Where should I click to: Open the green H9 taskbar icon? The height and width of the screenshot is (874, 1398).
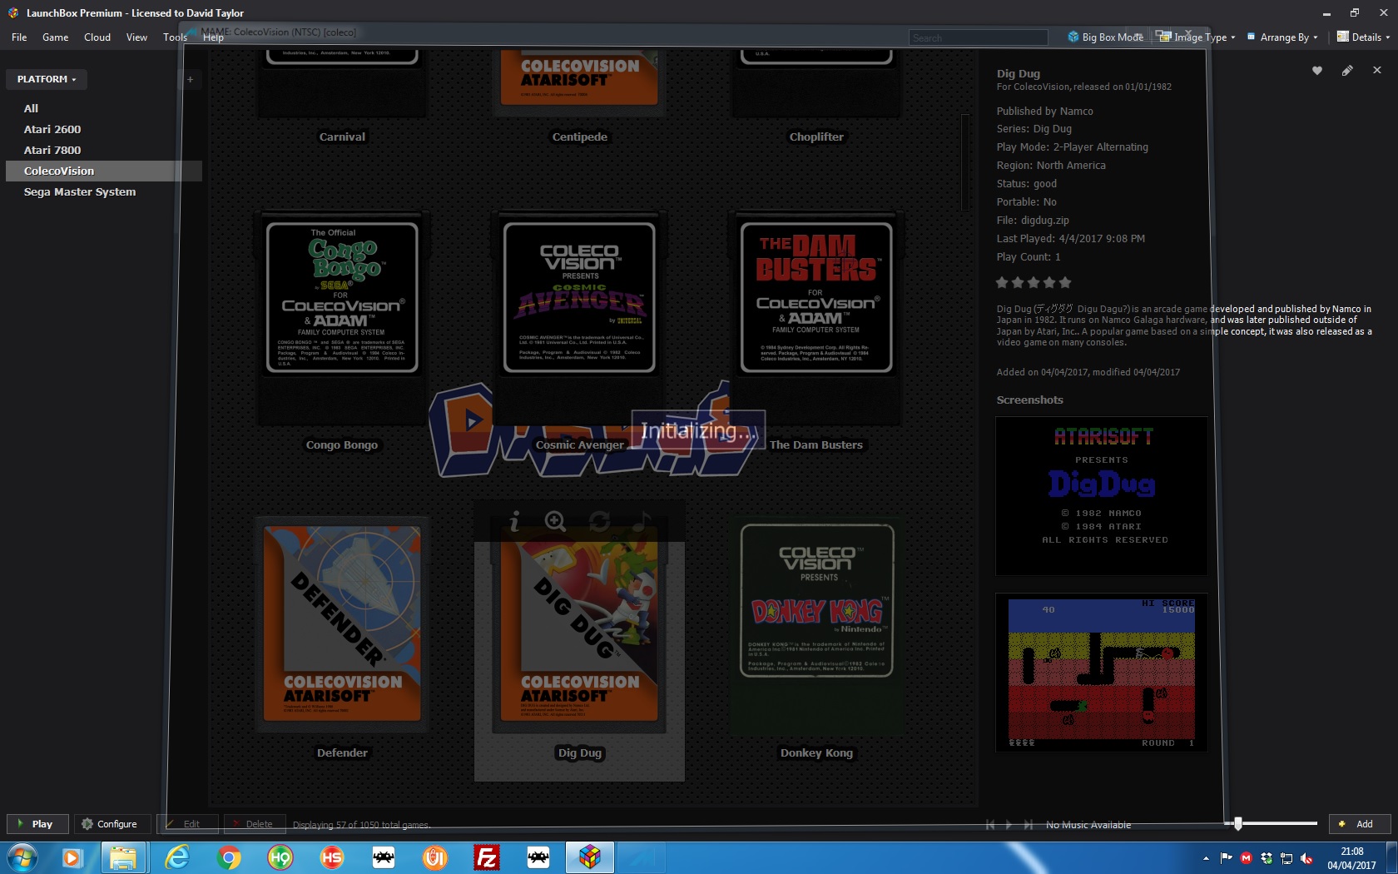280,857
